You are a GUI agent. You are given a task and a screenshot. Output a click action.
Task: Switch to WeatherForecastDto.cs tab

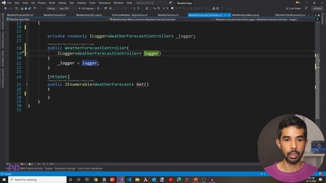(x=20, y=15)
